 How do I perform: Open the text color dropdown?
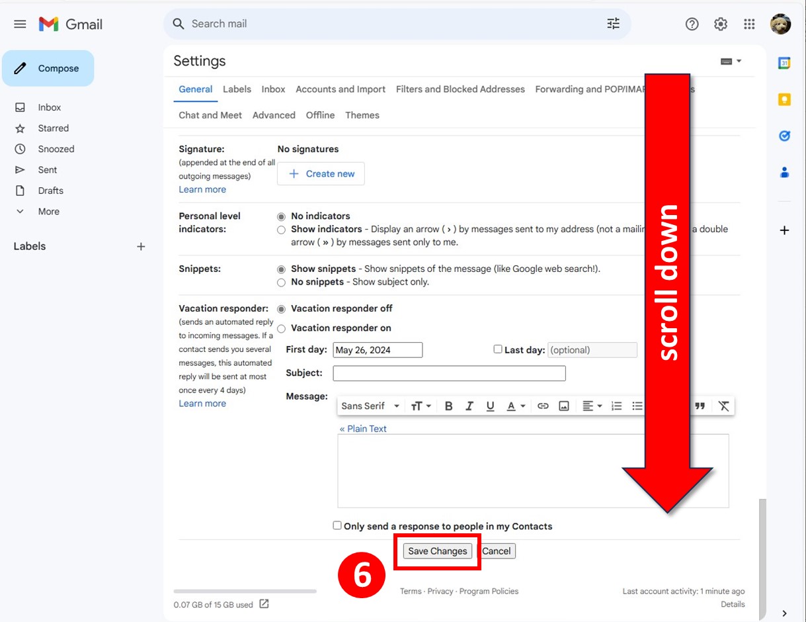[516, 406]
